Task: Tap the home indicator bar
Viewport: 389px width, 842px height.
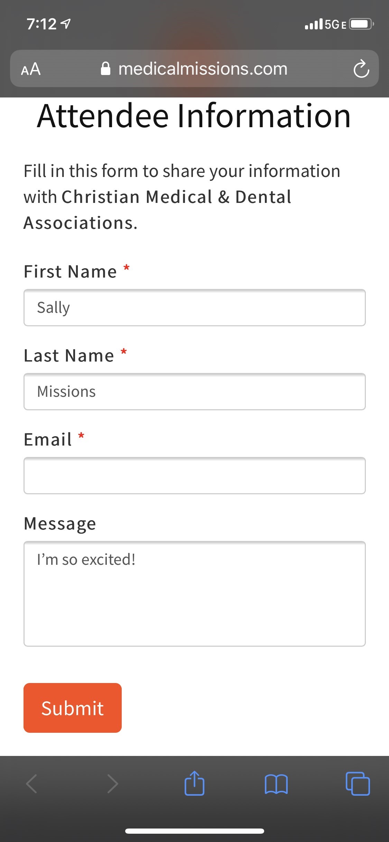Action: (194, 831)
